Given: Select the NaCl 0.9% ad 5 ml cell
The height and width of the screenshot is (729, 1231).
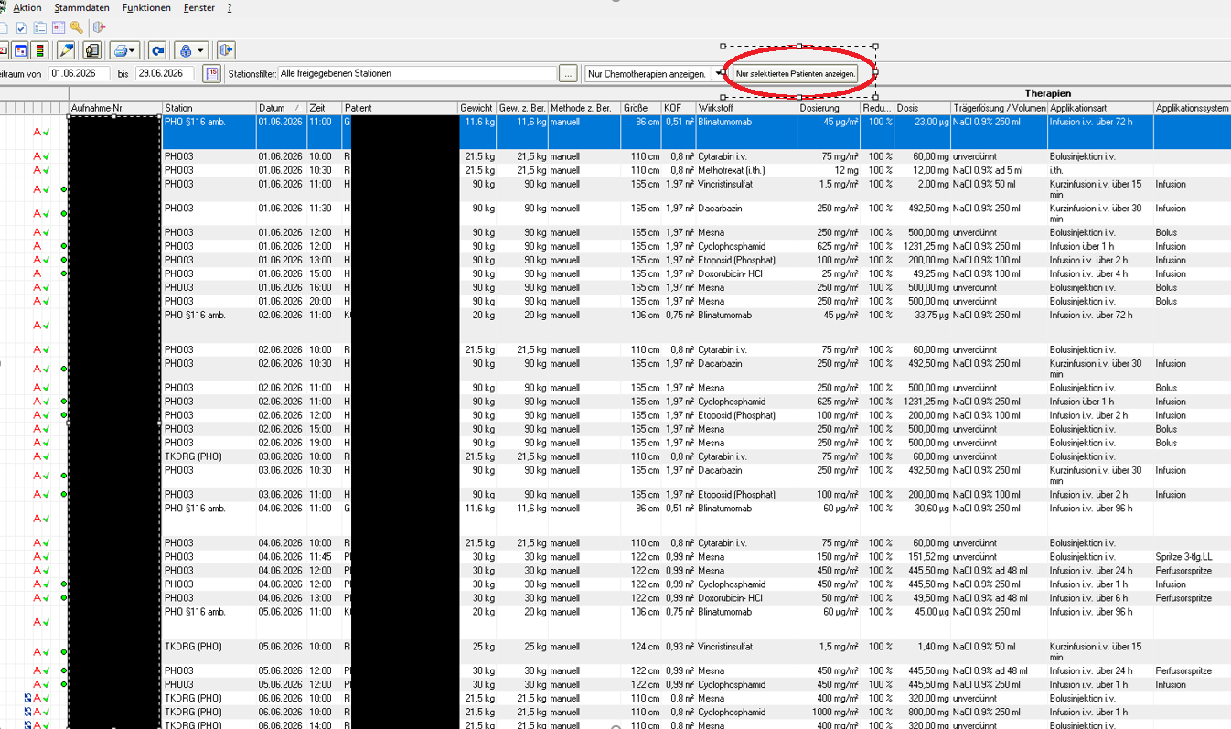Looking at the screenshot, I should point(999,170).
